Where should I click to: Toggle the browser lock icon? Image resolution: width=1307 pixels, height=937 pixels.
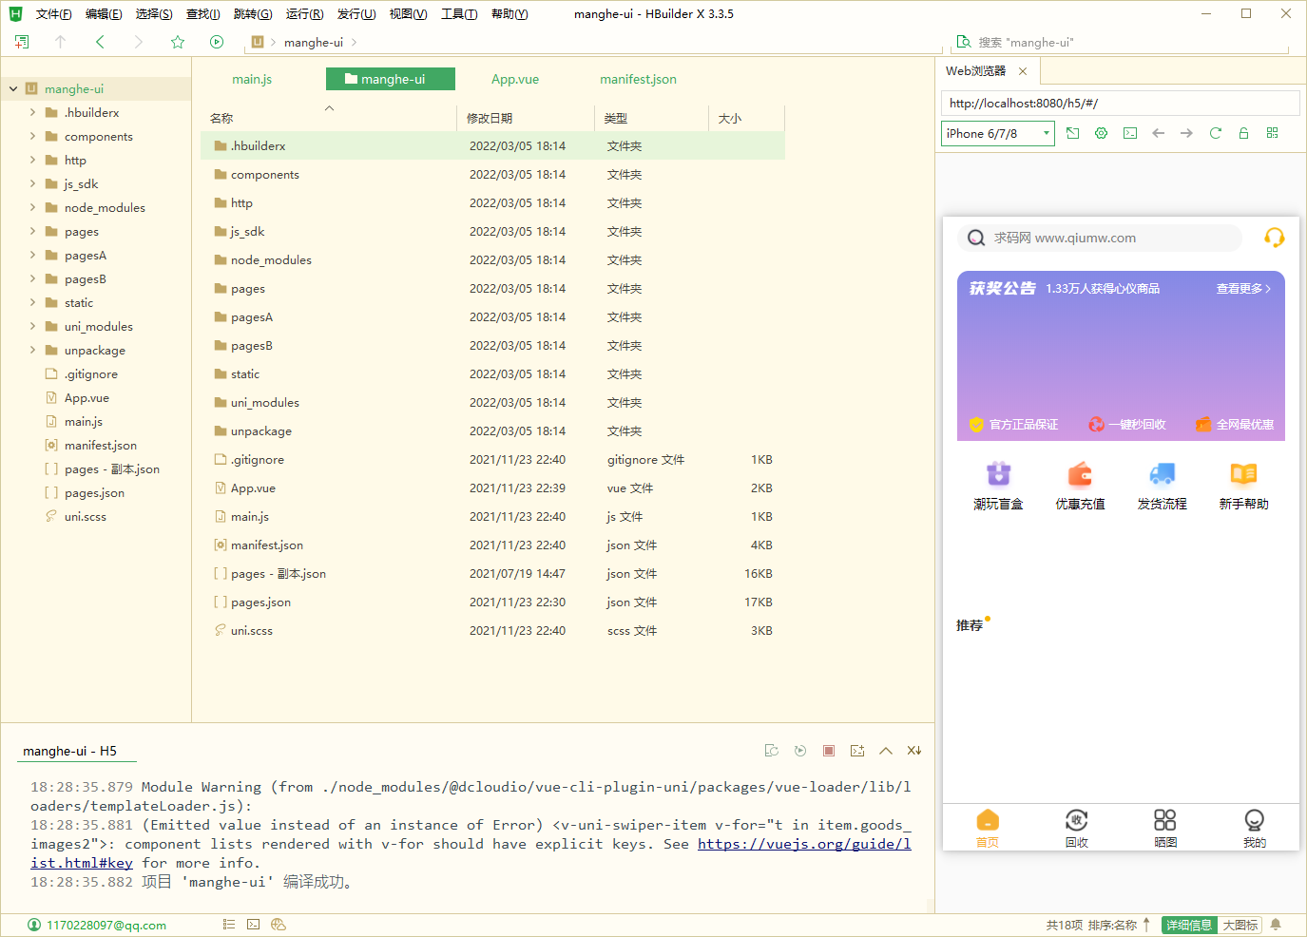click(x=1243, y=133)
